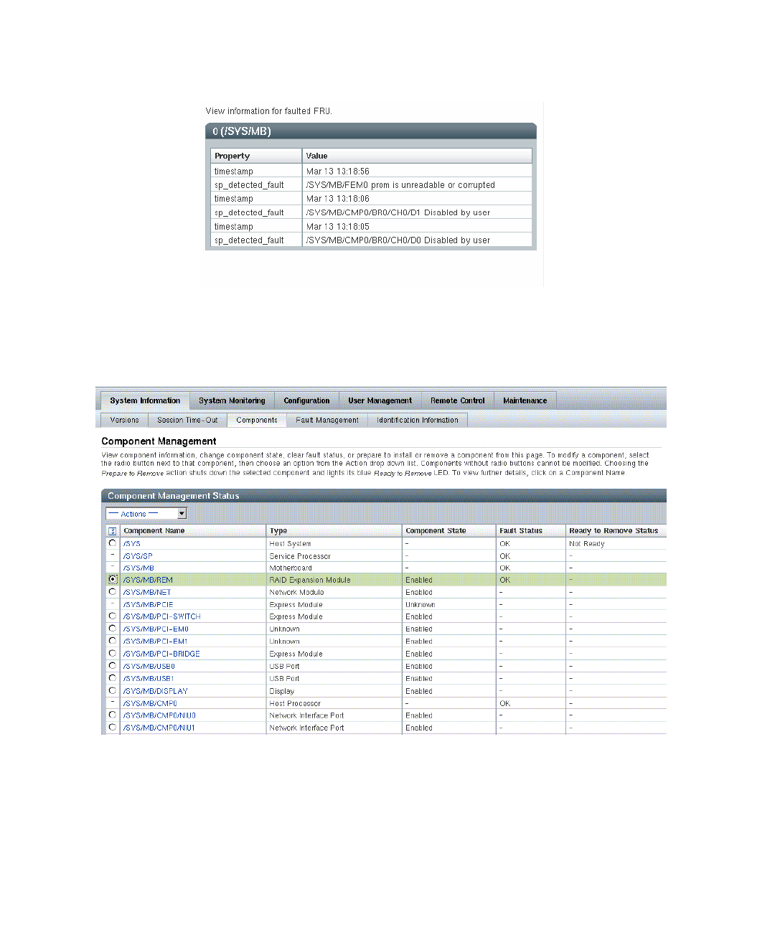This screenshot has height=930, width=775.
Task: Open the /SYS/MB/DISPLAY component link
Action: tap(155, 691)
